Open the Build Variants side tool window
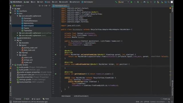Image resolution: width=183 pixels, height=103 pixels. coord(11,78)
